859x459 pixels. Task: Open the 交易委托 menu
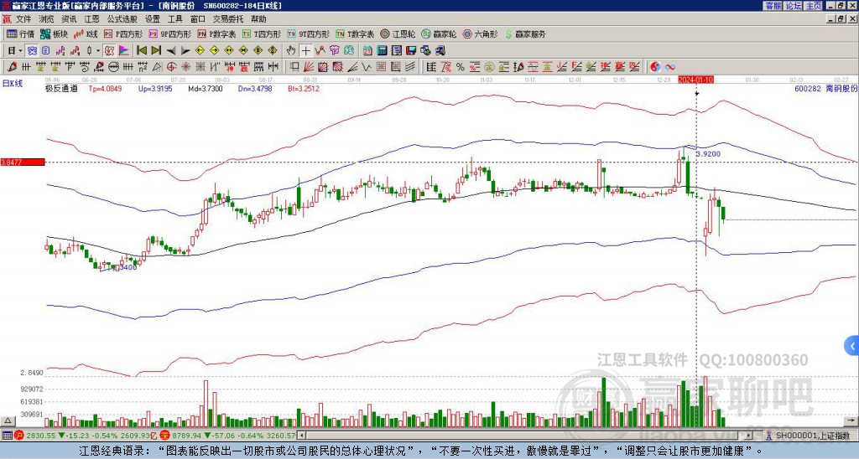pos(228,19)
